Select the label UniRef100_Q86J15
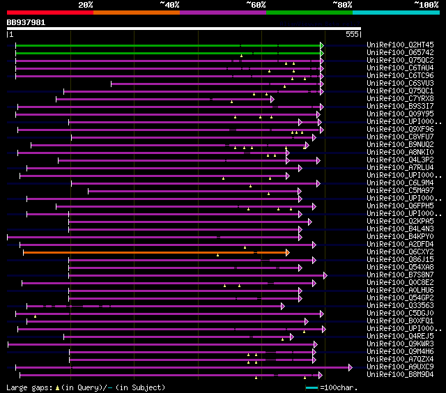The width and height of the screenshot is (446, 393). coord(400,260)
